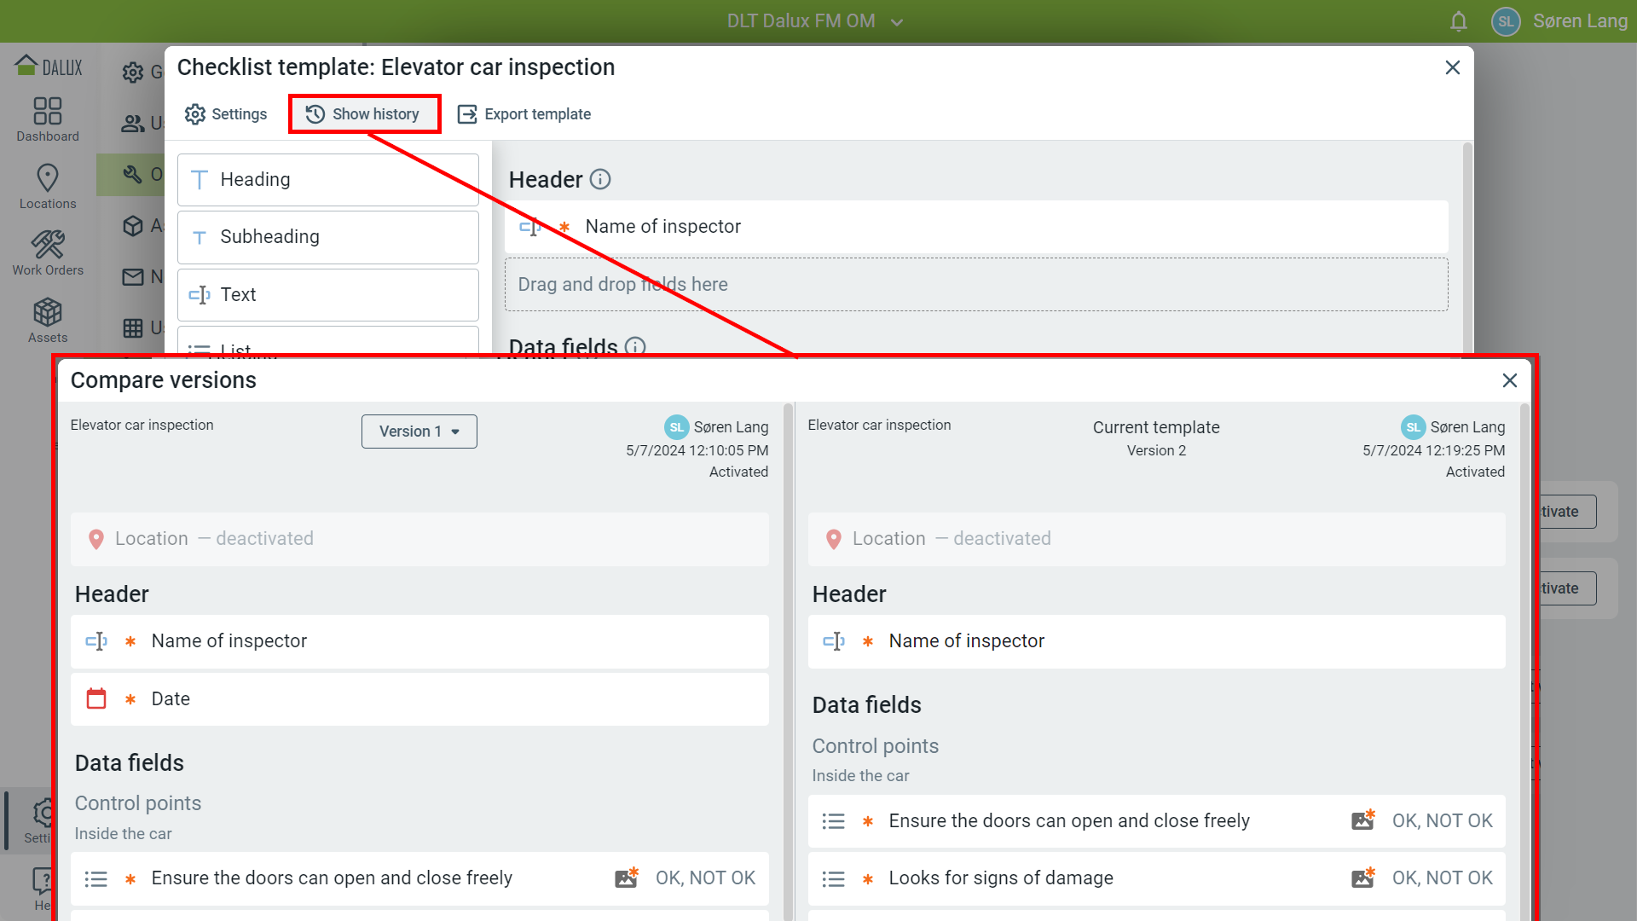Select the Text field type

328,295
